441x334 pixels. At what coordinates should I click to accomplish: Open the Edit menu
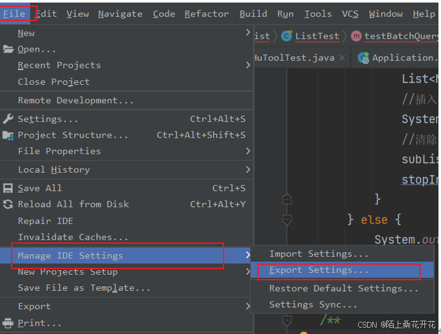point(47,13)
